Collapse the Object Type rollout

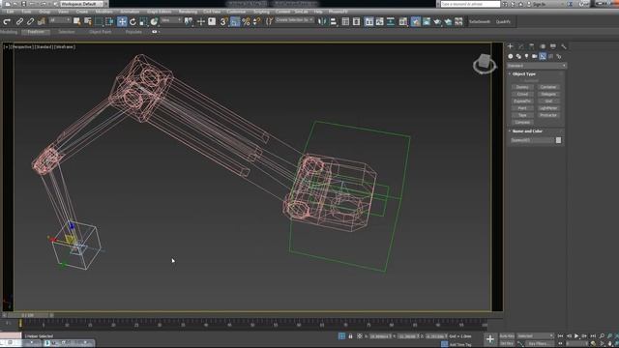(x=524, y=73)
